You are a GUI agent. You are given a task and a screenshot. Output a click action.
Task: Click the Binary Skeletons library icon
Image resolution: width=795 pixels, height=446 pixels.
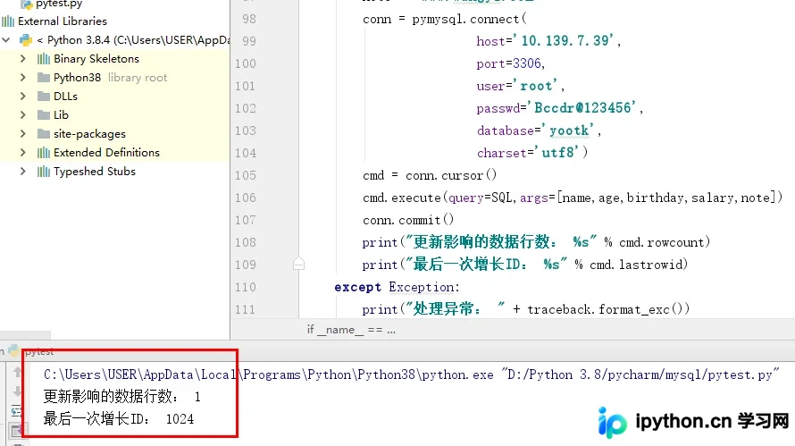point(44,59)
